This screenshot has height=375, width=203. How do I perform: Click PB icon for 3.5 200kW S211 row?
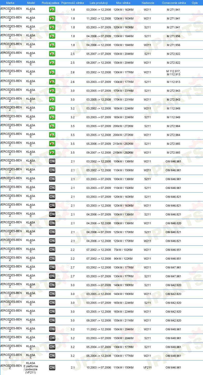click(52, 126)
